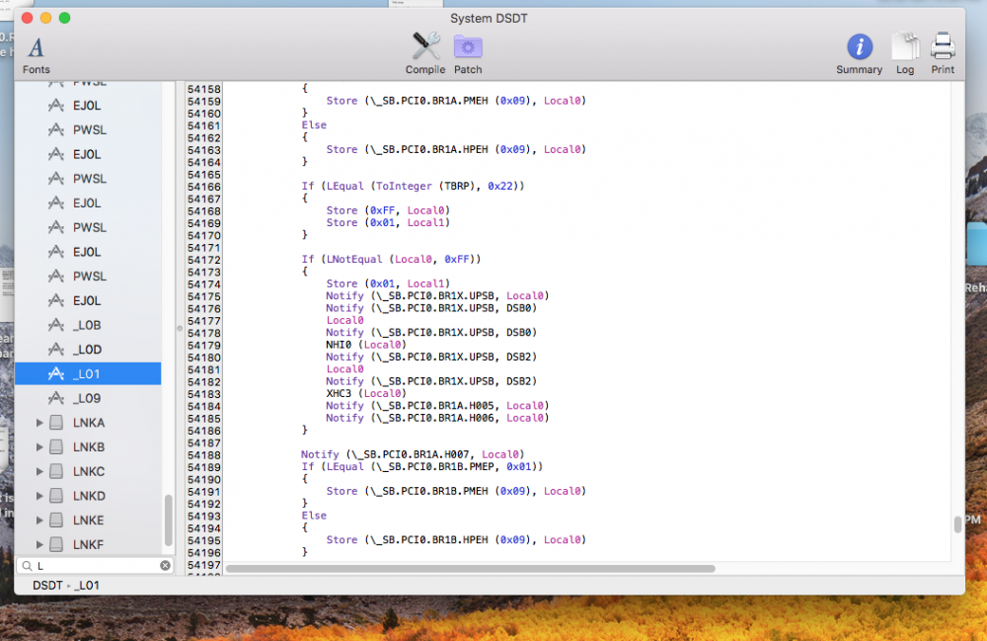Click the Notify H006 code line

[x=437, y=418]
